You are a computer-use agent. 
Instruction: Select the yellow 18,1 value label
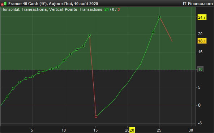(x=202, y=41)
